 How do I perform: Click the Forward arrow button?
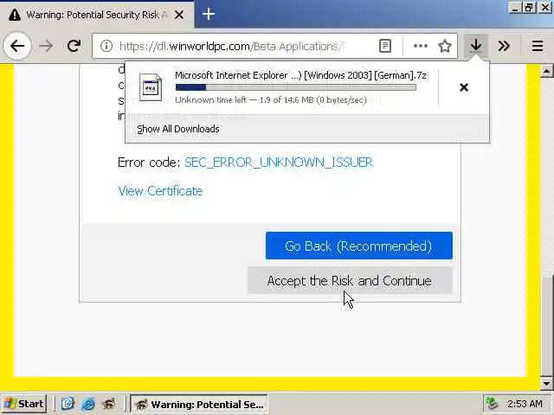pyautogui.click(x=46, y=46)
